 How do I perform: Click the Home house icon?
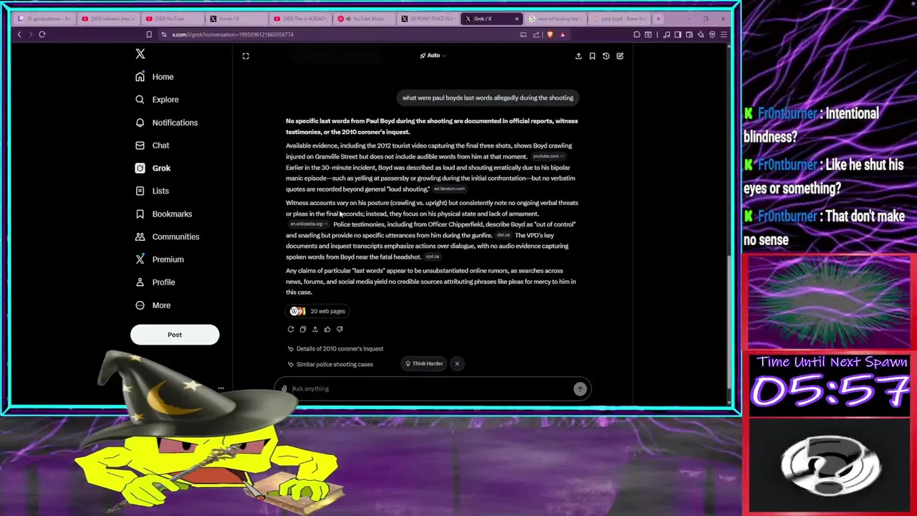[x=140, y=77]
